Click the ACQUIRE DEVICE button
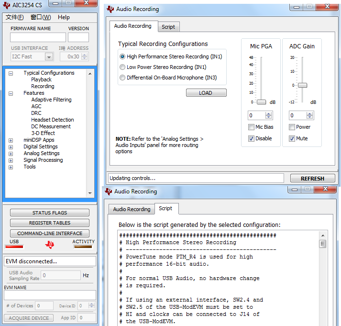This screenshot has width=341, height=326. pyautogui.click(x=29, y=318)
